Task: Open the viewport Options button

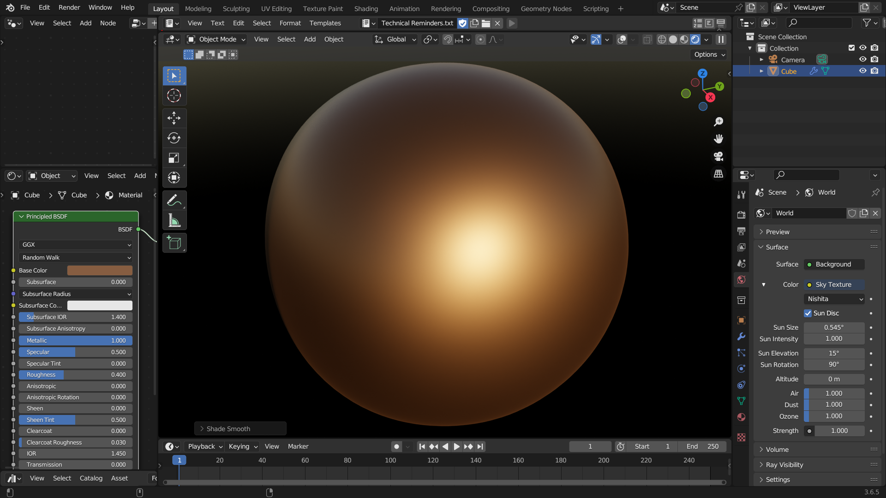Action: click(x=709, y=54)
